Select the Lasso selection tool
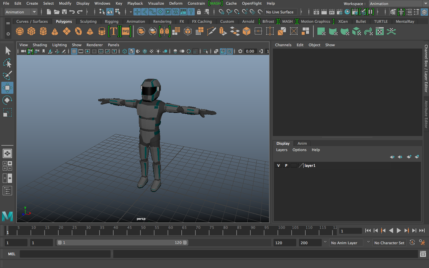The height and width of the screenshot is (268, 429). [x=7, y=63]
